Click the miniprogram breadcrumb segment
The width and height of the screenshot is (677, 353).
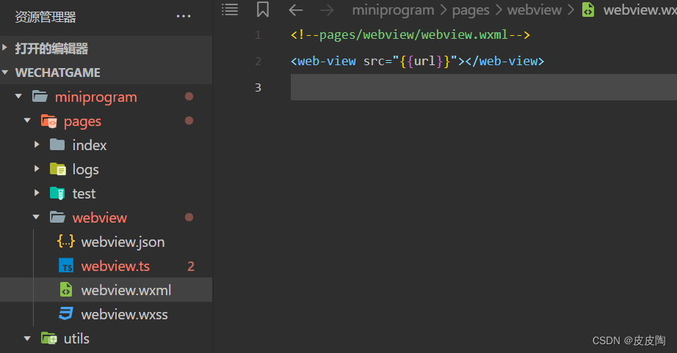(x=394, y=10)
